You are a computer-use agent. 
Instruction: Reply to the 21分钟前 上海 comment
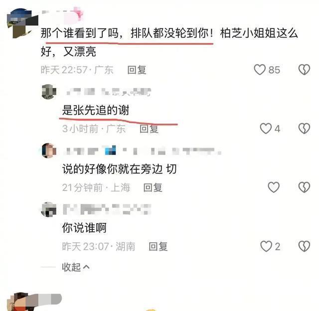coord(153,187)
